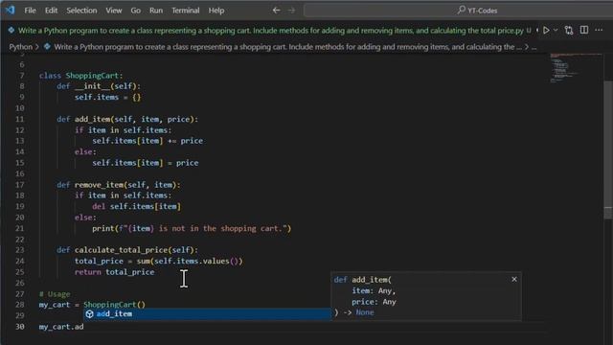Image resolution: width=613 pixels, height=345 pixels.
Task: Click on 'def calculate_total_price(self):' line
Action: point(127,250)
